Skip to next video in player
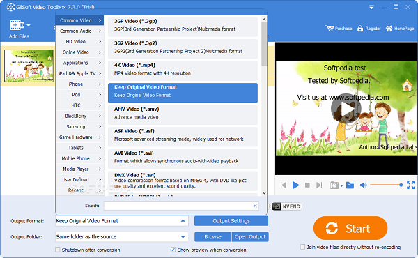Viewport: 418px width, 258px height. pos(319,185)
